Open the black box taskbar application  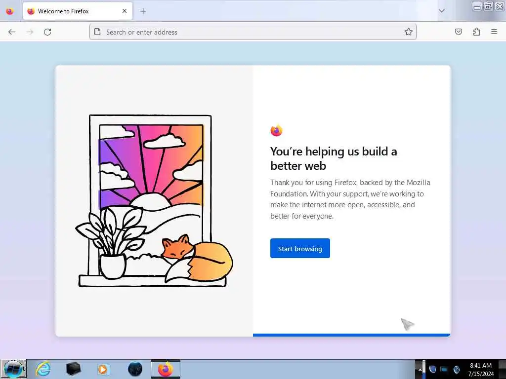click(73, 369)
